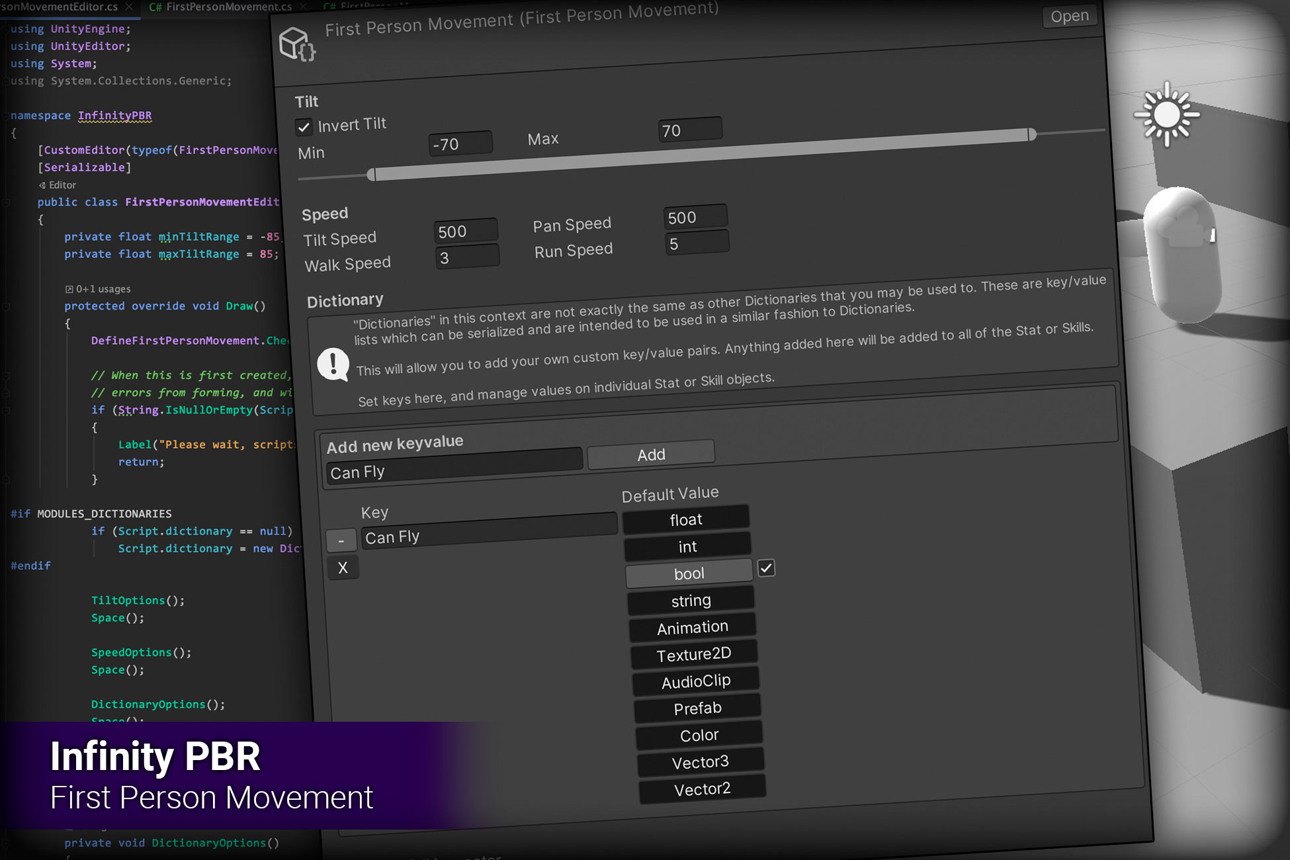
Task: Select the float value type button
Action: click(x=686, y=519)
